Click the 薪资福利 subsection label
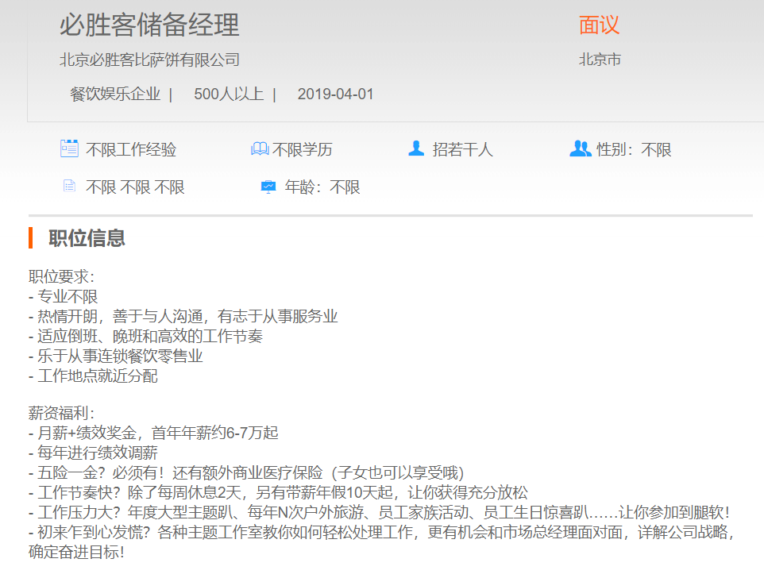 pyautogui.click(x=61, y=414)
